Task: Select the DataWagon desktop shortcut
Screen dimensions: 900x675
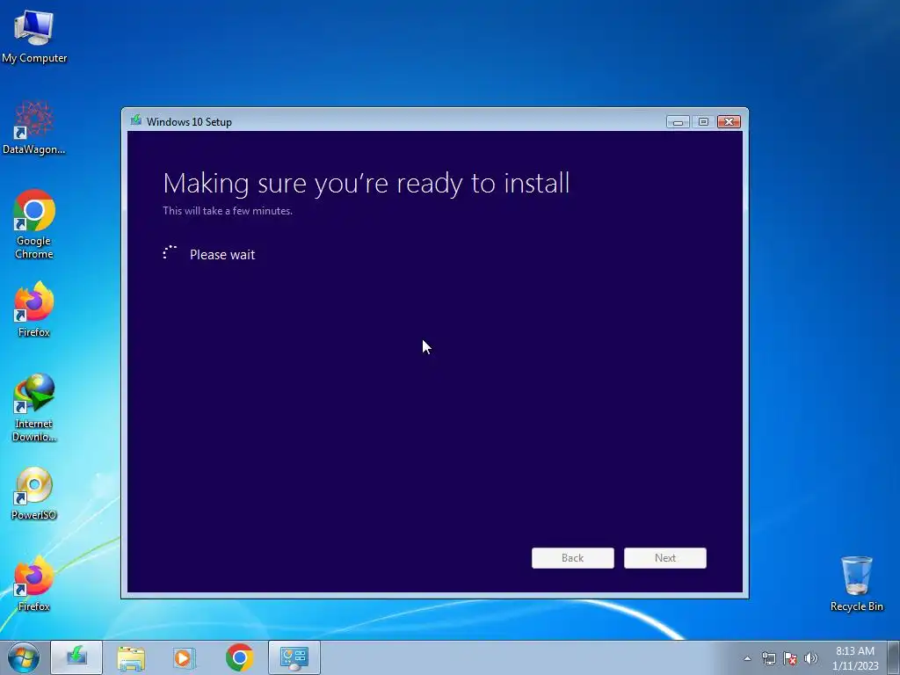Action: [x=34, y=127]
